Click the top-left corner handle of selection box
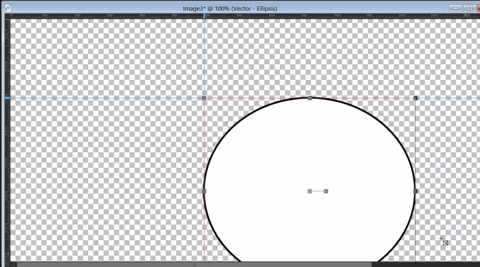The width and height of the screenshot is (480, 267). coord(204,98)
